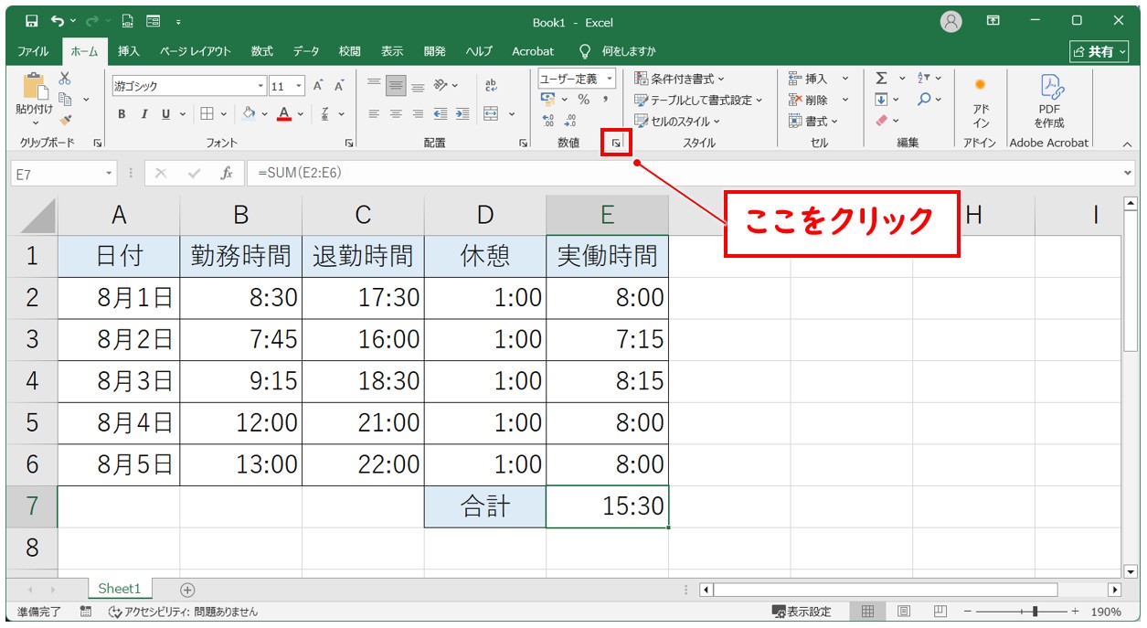Toggle bottom vertical alignment
Screen dimensions: 1147x628
tap(418, 86)
